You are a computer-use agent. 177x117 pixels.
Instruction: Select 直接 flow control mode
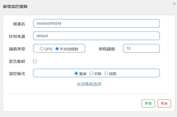[x=76, y=73]
